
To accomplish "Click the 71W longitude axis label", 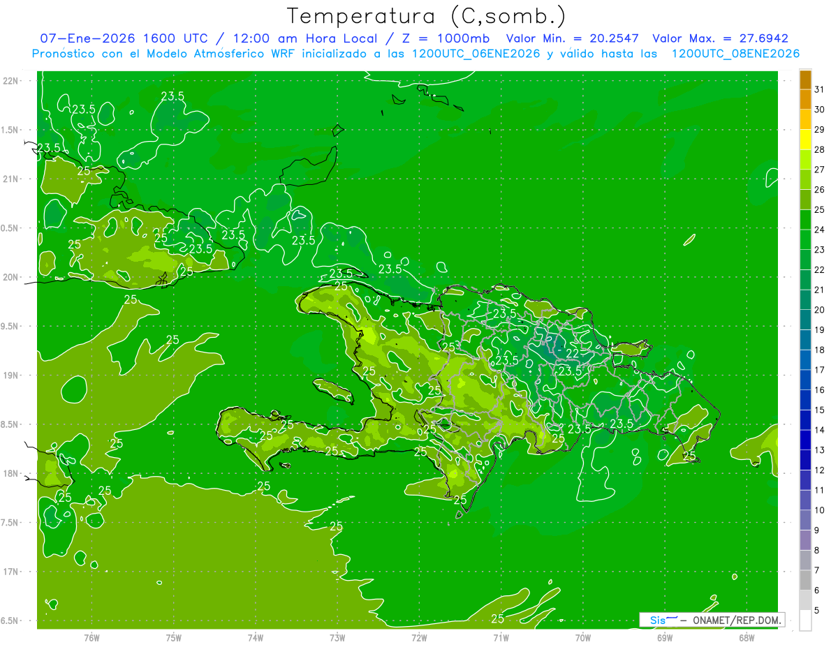I will pyautogui.click(x=501, y=637).
